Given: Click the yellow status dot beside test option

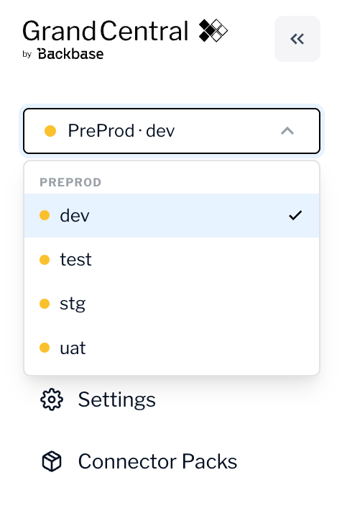Looking at the screenshot, I should [45, 260].
